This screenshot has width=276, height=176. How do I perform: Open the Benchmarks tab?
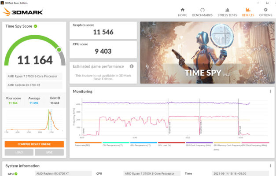202,12
